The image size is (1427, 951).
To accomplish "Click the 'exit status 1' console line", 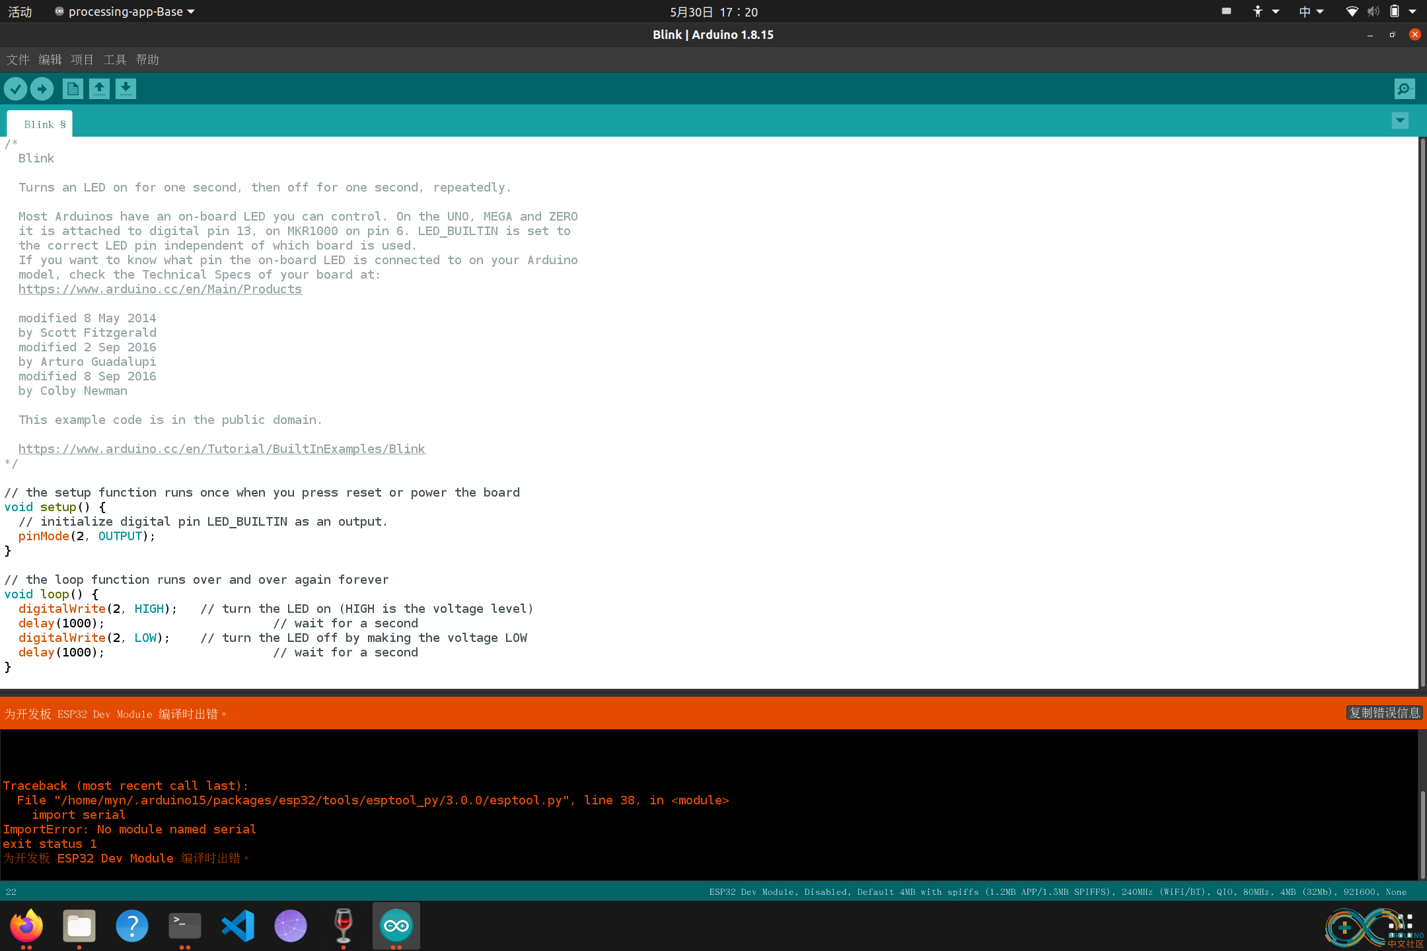I will coord(50,844).
